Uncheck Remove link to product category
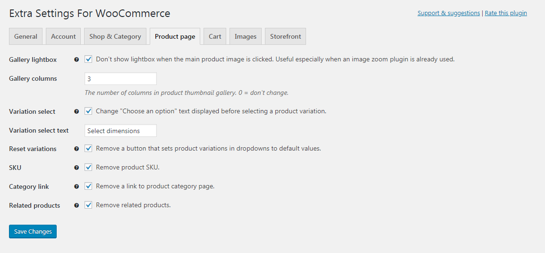 pos(88,186)
